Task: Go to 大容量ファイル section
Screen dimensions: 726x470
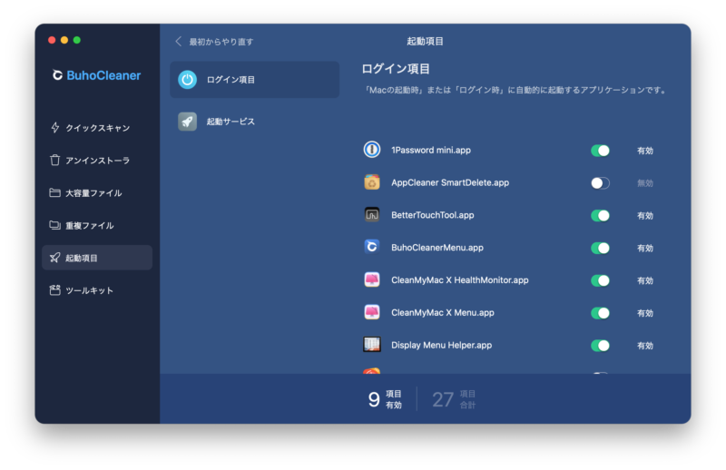Action: [x=97, y=192]
